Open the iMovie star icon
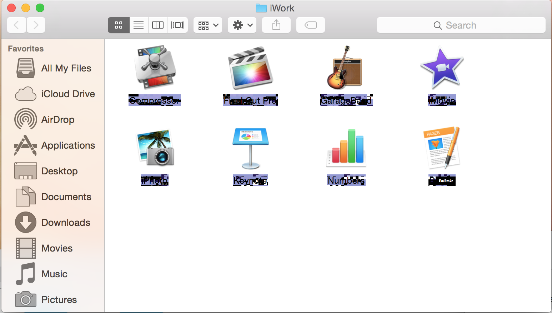Screen dimensions: 552x313 (x=442, y=68)
